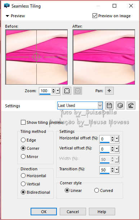The width and height of the screenshot is (140, 220).
Task: Collapse the Preview section triangle
Action: pos(7,16)
